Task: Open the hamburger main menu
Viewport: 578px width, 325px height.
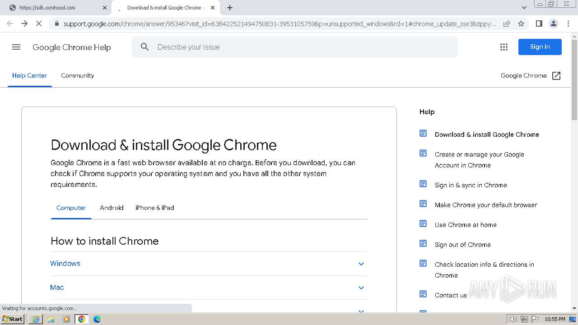Action: coord(16,47)
